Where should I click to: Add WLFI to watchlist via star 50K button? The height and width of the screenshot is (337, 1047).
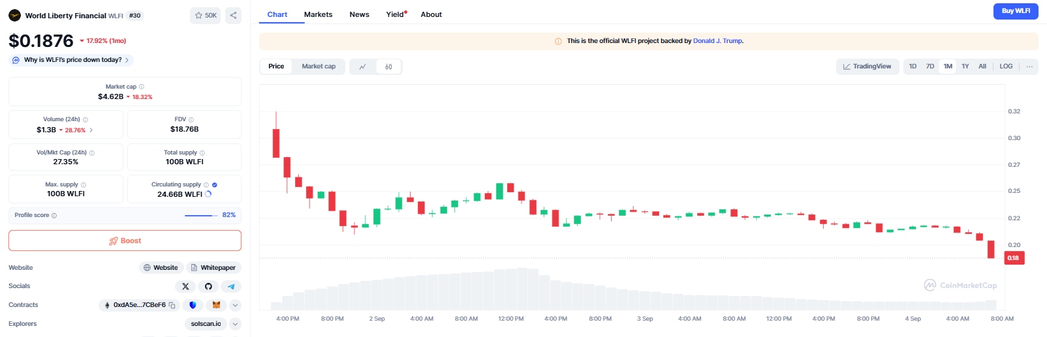206,15
